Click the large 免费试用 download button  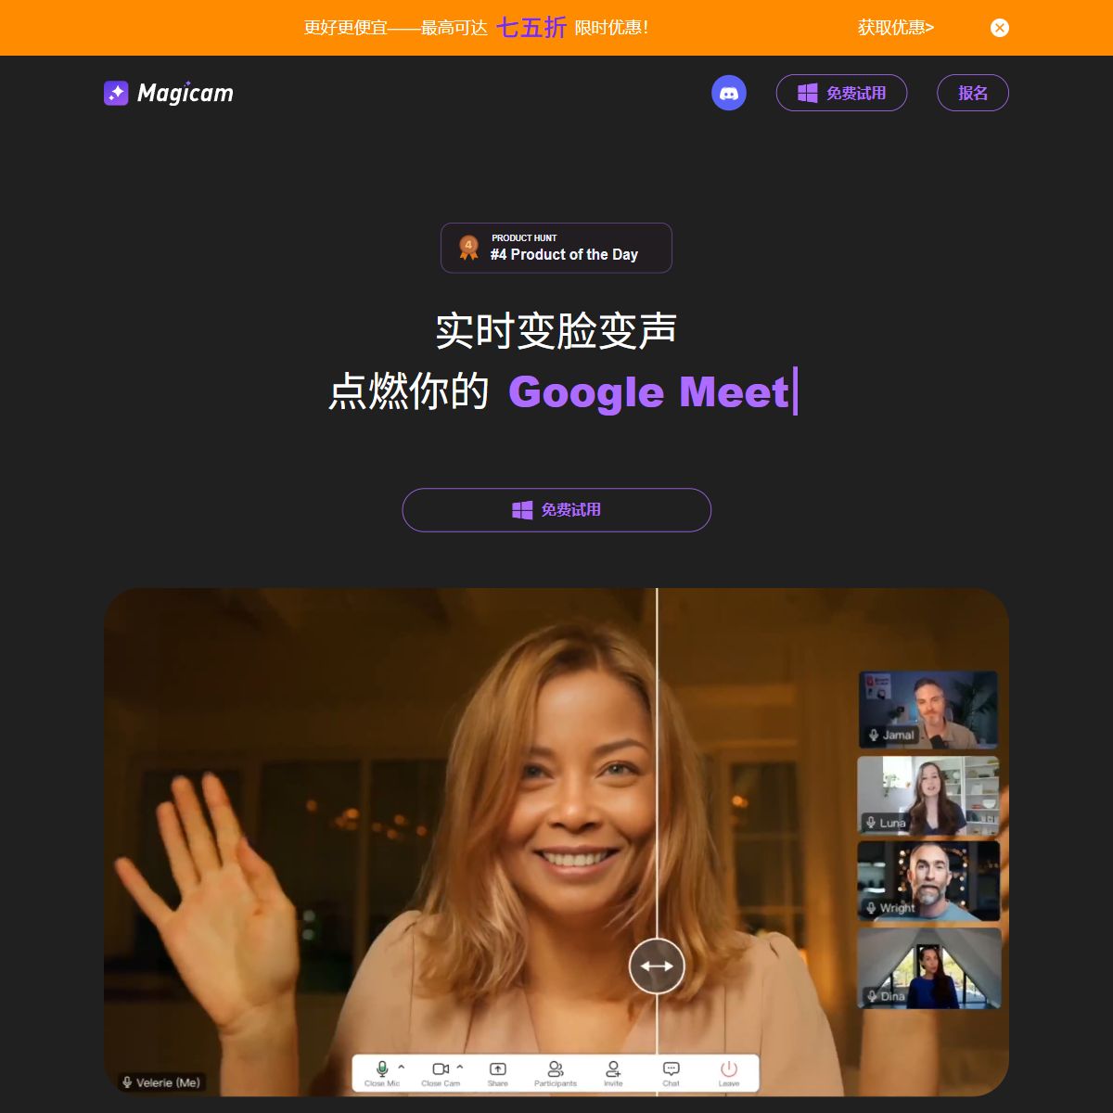pos(556,510)
